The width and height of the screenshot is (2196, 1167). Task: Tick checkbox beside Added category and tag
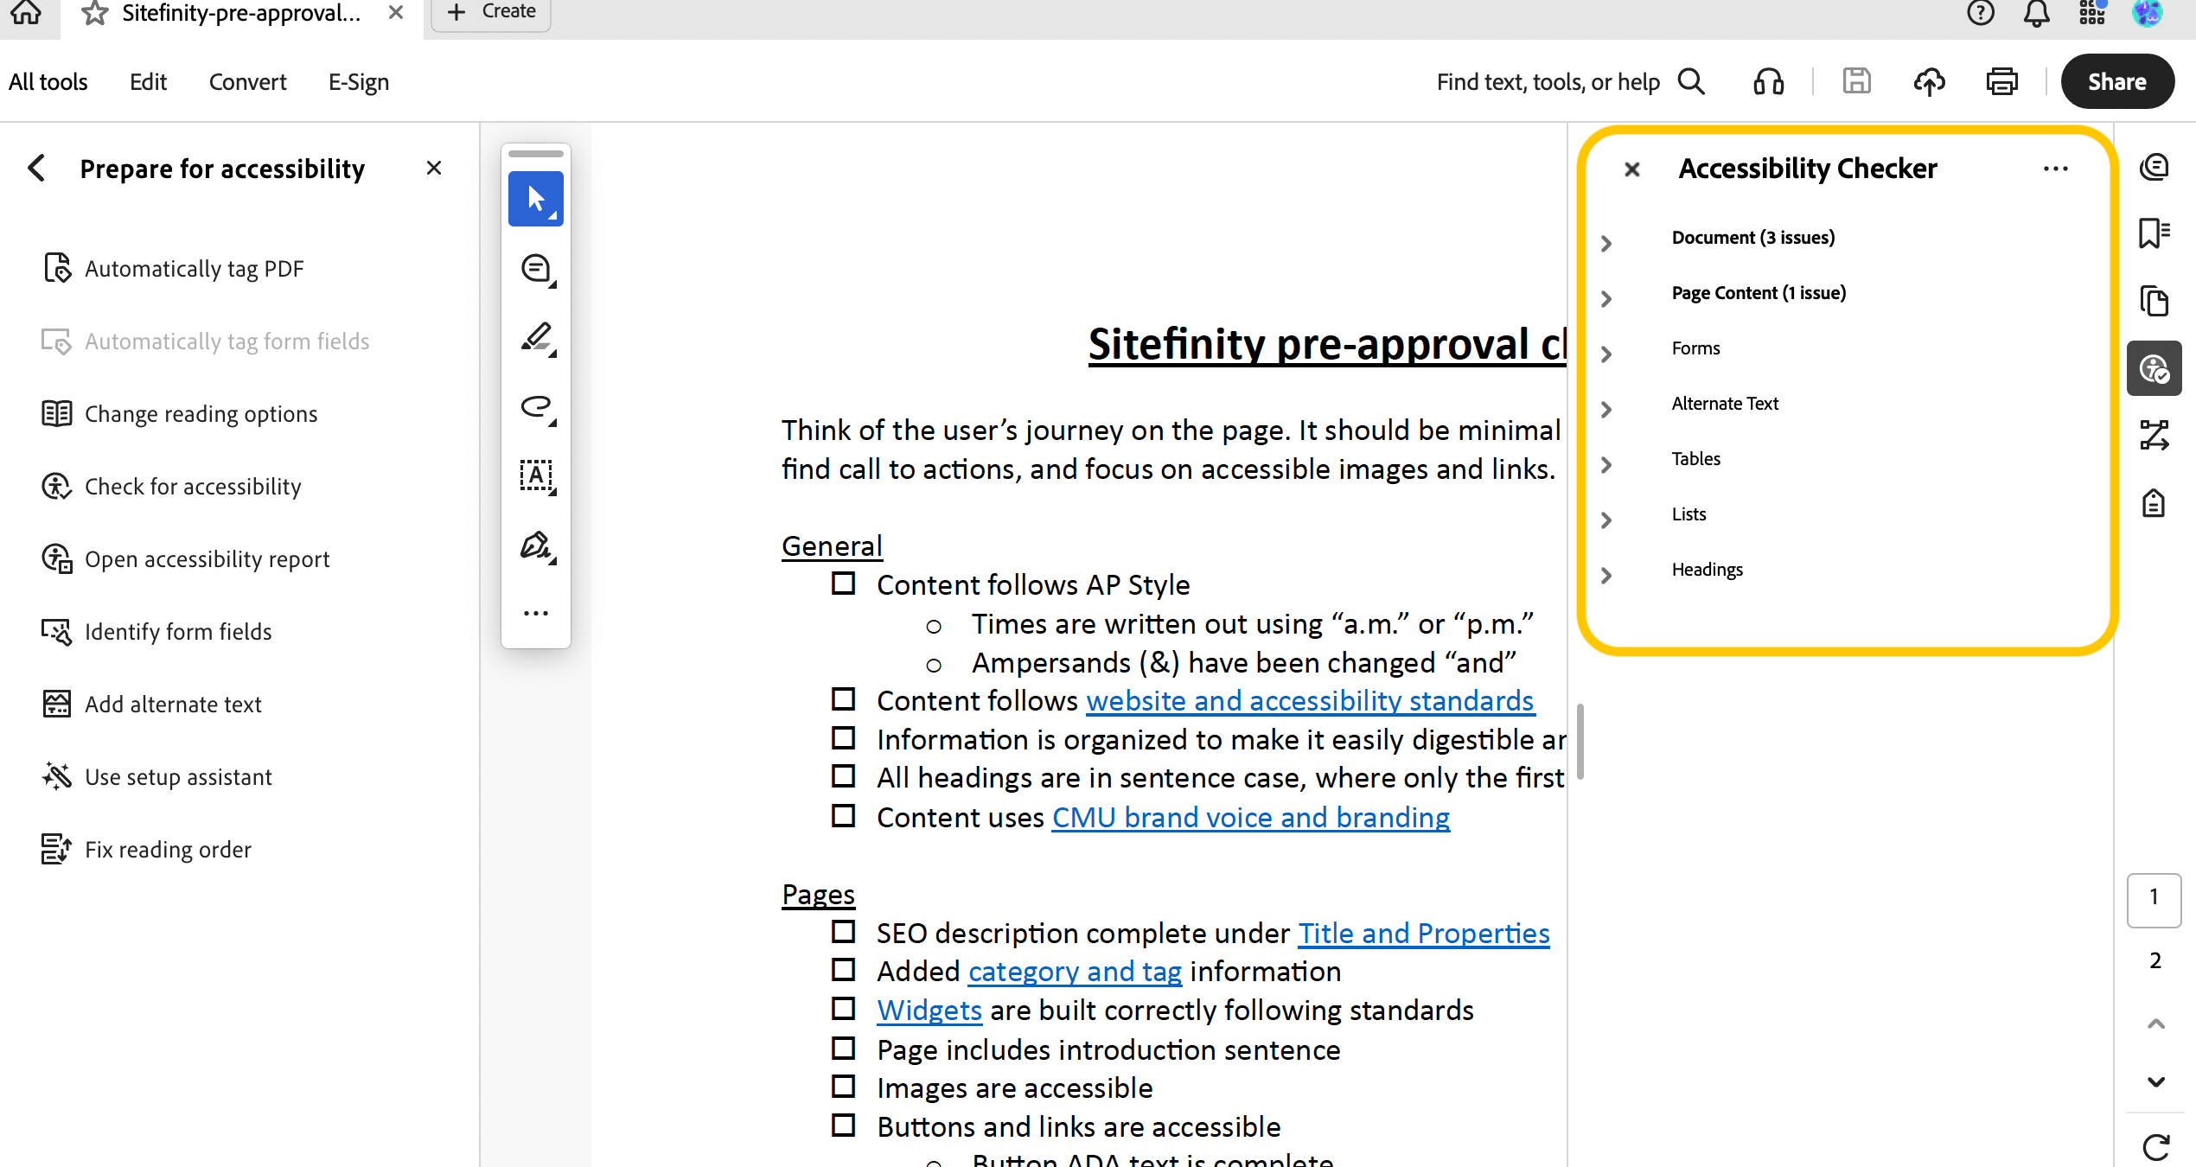click(x=844, y=969)
